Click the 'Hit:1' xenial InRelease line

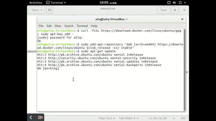(x=90, y=54)
